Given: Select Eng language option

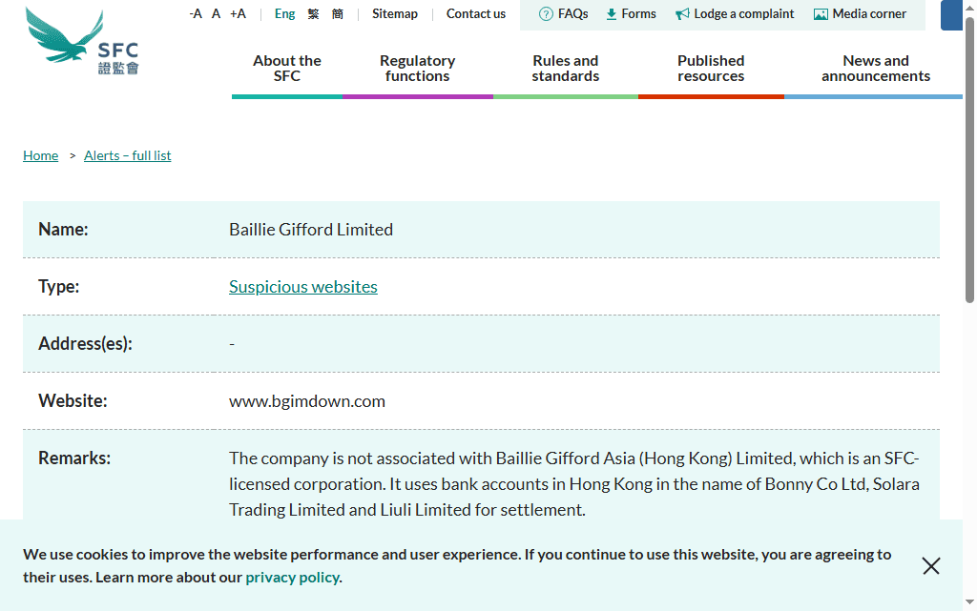Looking at the screenshot, I should 284,13.
